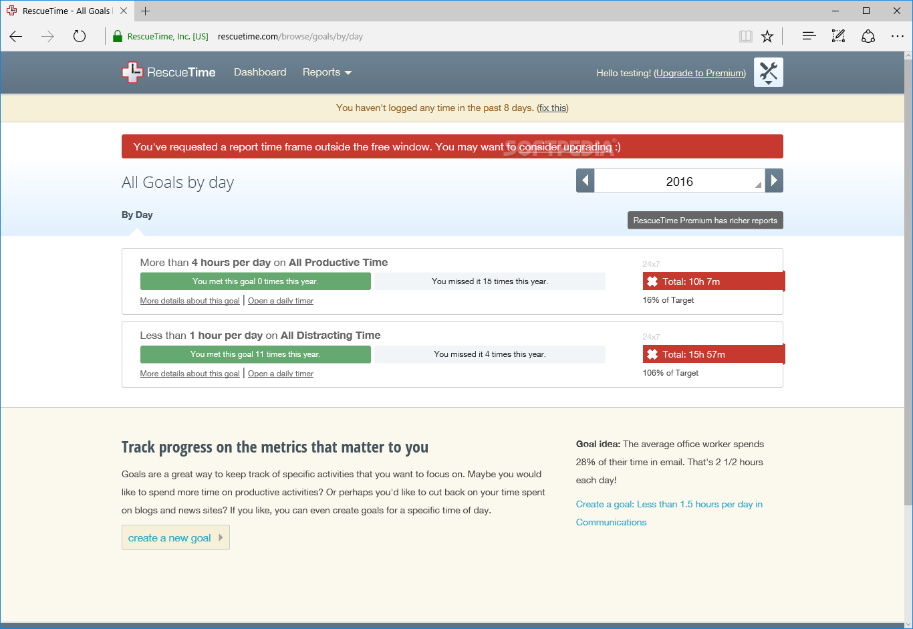Click RescueTime Premium has richer reports button
This screenshot has height=629, width=913.
point(705,221)
